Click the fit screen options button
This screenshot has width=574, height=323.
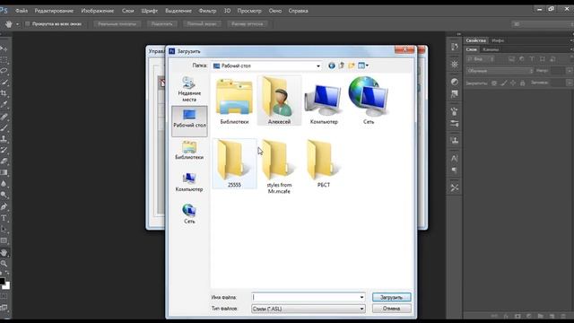(161, 24)
